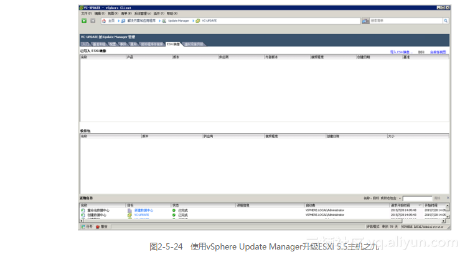Sort software packages by 版本 column

click(172, 137)
